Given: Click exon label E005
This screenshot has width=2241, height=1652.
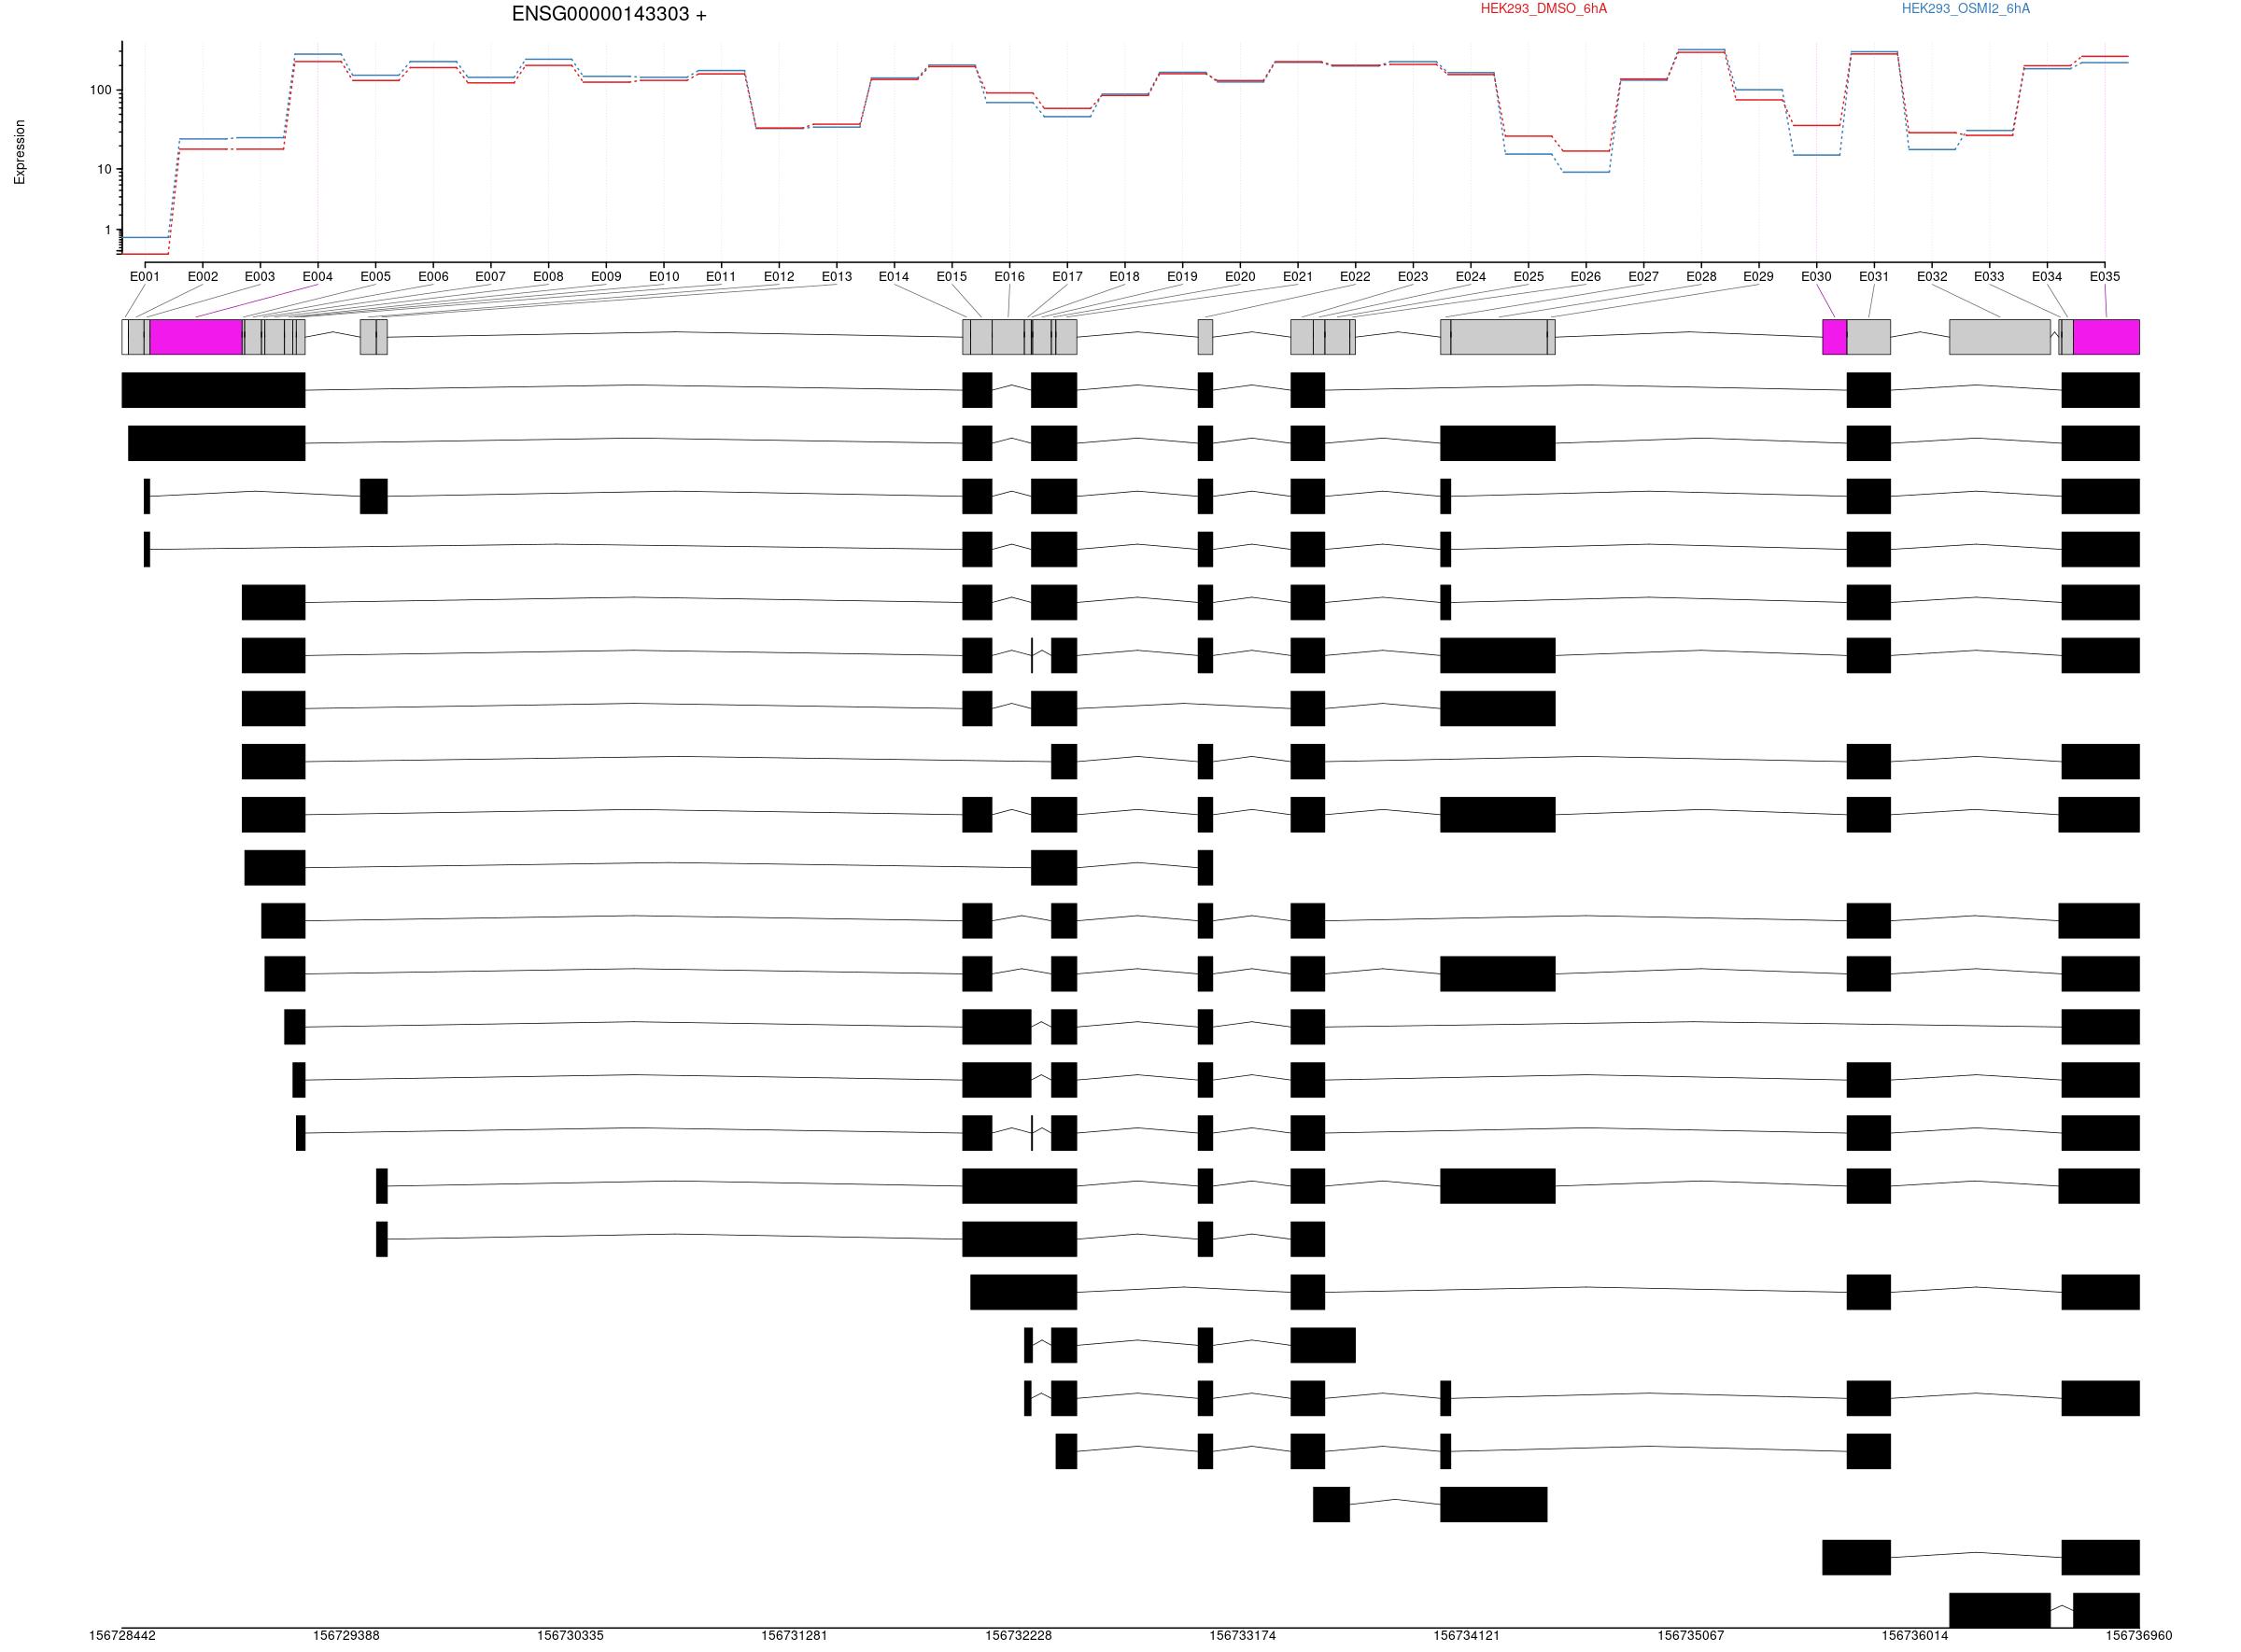Looking at the screenshot, I should tap(376, 277).
